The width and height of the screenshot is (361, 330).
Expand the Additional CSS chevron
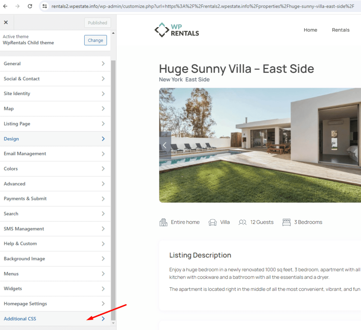[x=103, y=319]
